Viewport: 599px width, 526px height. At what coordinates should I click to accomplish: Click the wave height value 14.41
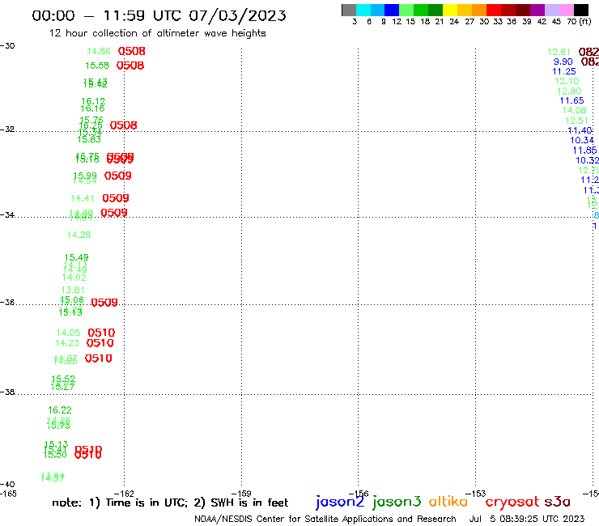pyautogui.click(x=82, y=198)
